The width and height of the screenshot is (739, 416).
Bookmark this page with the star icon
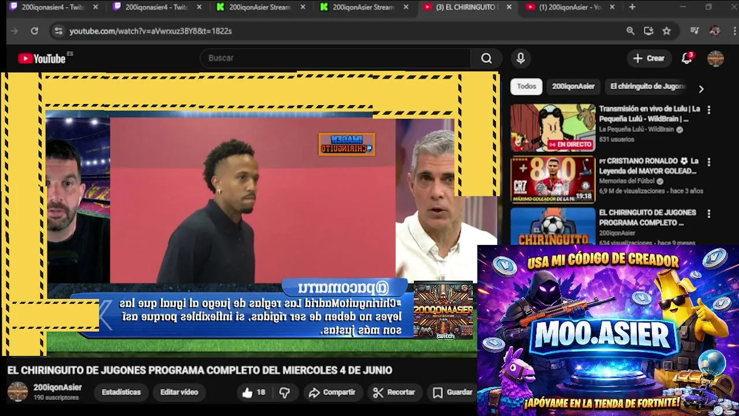pyautogui.click(x=667, y=31)
